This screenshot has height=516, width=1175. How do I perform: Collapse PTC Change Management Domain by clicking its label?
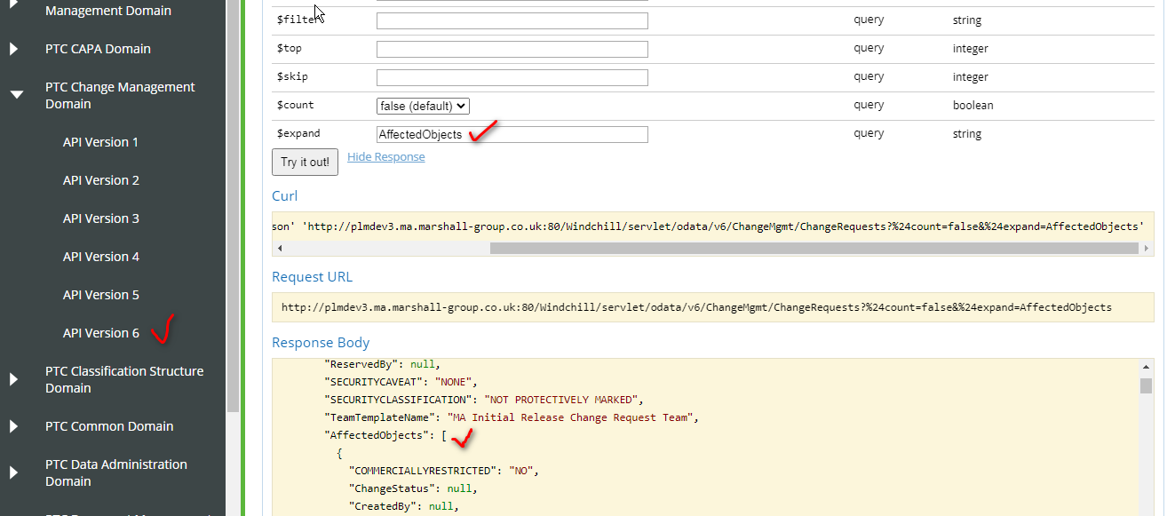coord(120,95)
